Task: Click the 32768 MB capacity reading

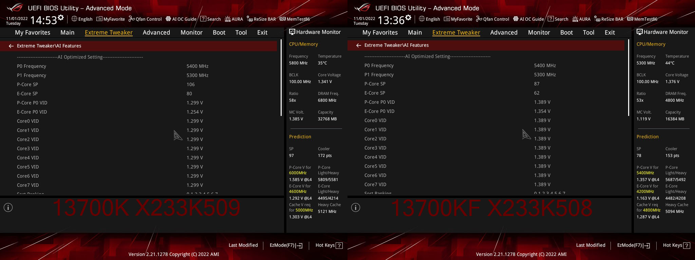Action: (327, 119)
